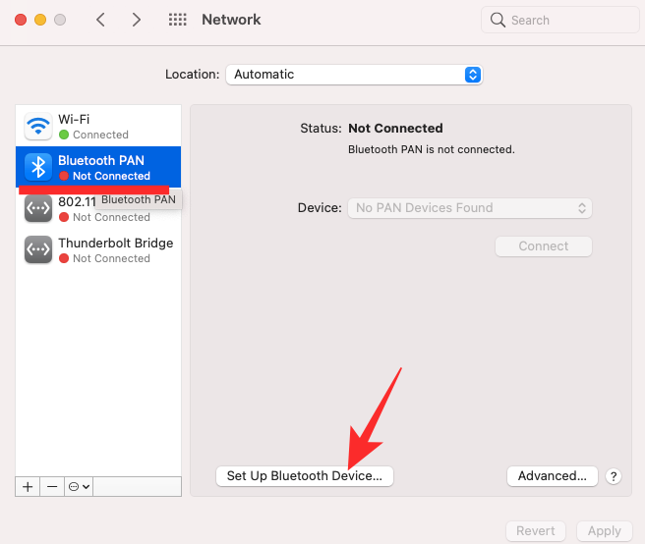Click the Connect button

point(544,246)
